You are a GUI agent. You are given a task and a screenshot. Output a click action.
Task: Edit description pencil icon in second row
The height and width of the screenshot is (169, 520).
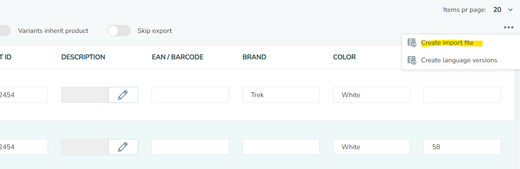[x=123, y=147]
